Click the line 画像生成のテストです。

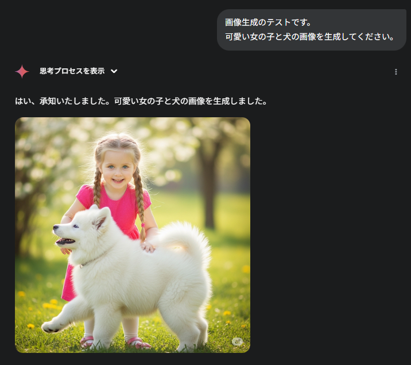coord(268,22)
